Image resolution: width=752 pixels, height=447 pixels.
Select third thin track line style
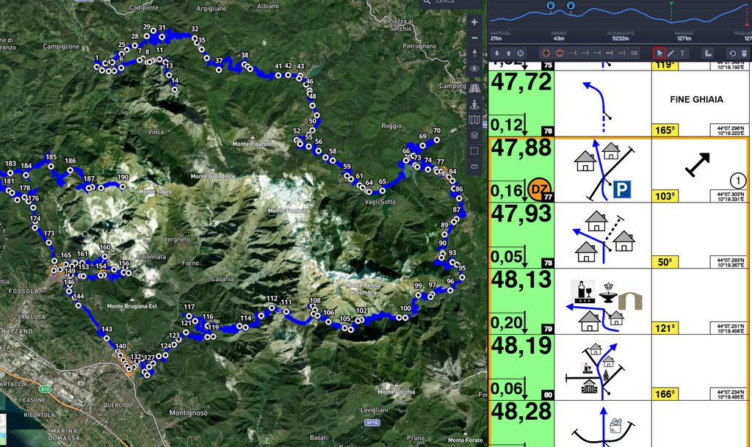coord(597,53)
